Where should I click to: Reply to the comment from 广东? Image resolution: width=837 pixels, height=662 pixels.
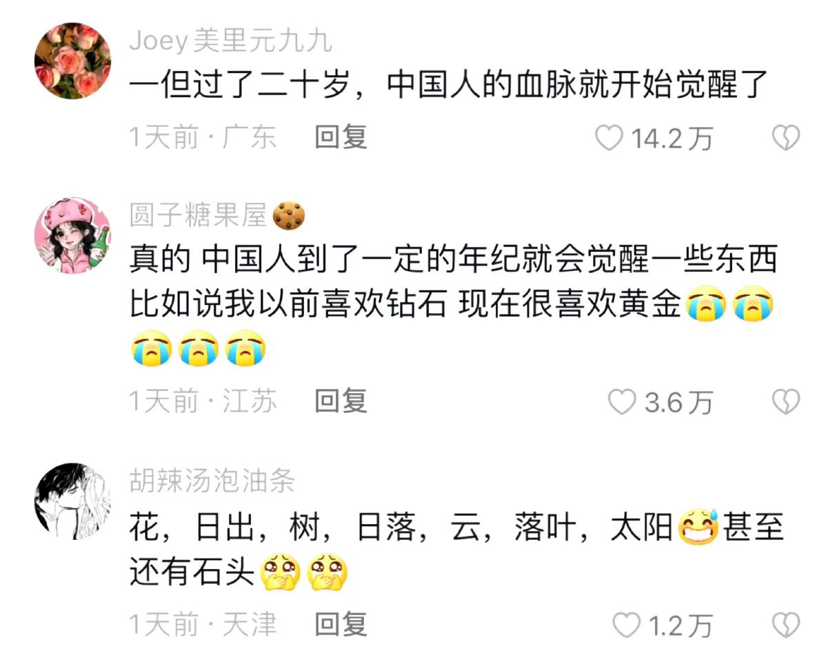[341, 137]
